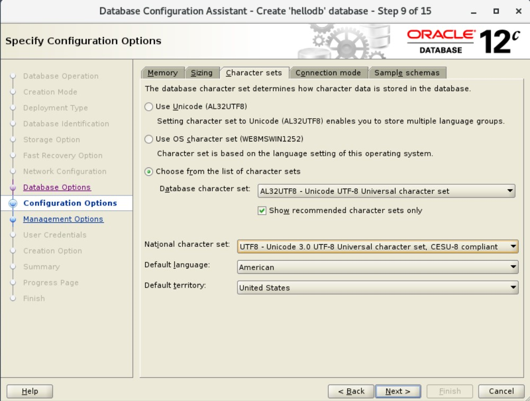Click the Management Options step bullet icon
This screenshot has height=401, width=530.
[x=13, y=219]
